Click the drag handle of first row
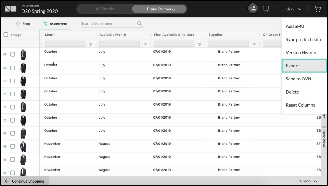 click(x=5, y=54)
